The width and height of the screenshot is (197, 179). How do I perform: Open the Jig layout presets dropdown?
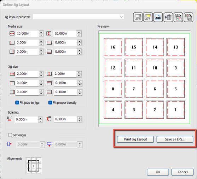[x=79, y=17]
